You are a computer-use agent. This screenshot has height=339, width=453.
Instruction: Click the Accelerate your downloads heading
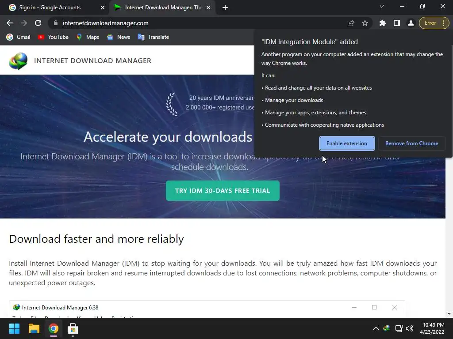point(168,137)
